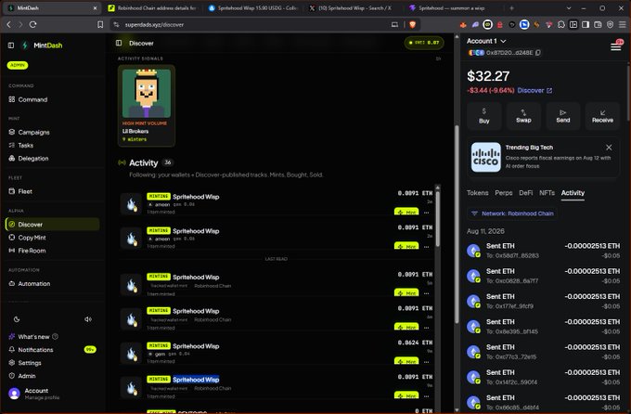The width and height of the screenshot is (631, 414).
Task: Click the wallet Receive button
Action: 602,116
